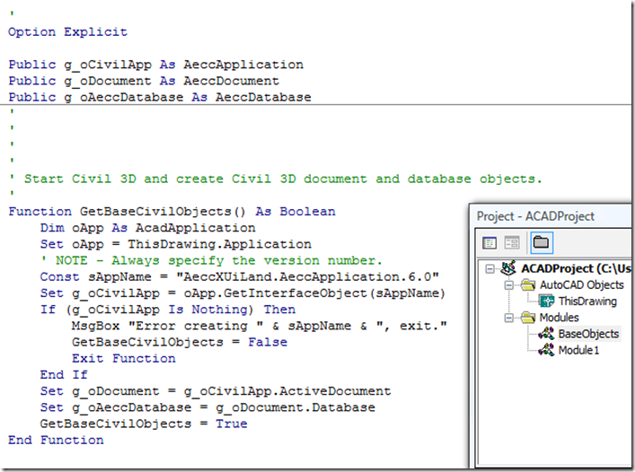Viewport: 635px width, 472px height.
Task: Click 'Boolean' return type keyword
Action: (x=307, y=212)
